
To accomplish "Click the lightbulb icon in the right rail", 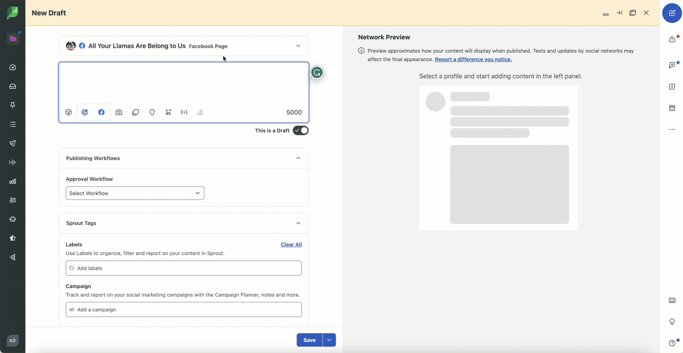I will (672, 322).
